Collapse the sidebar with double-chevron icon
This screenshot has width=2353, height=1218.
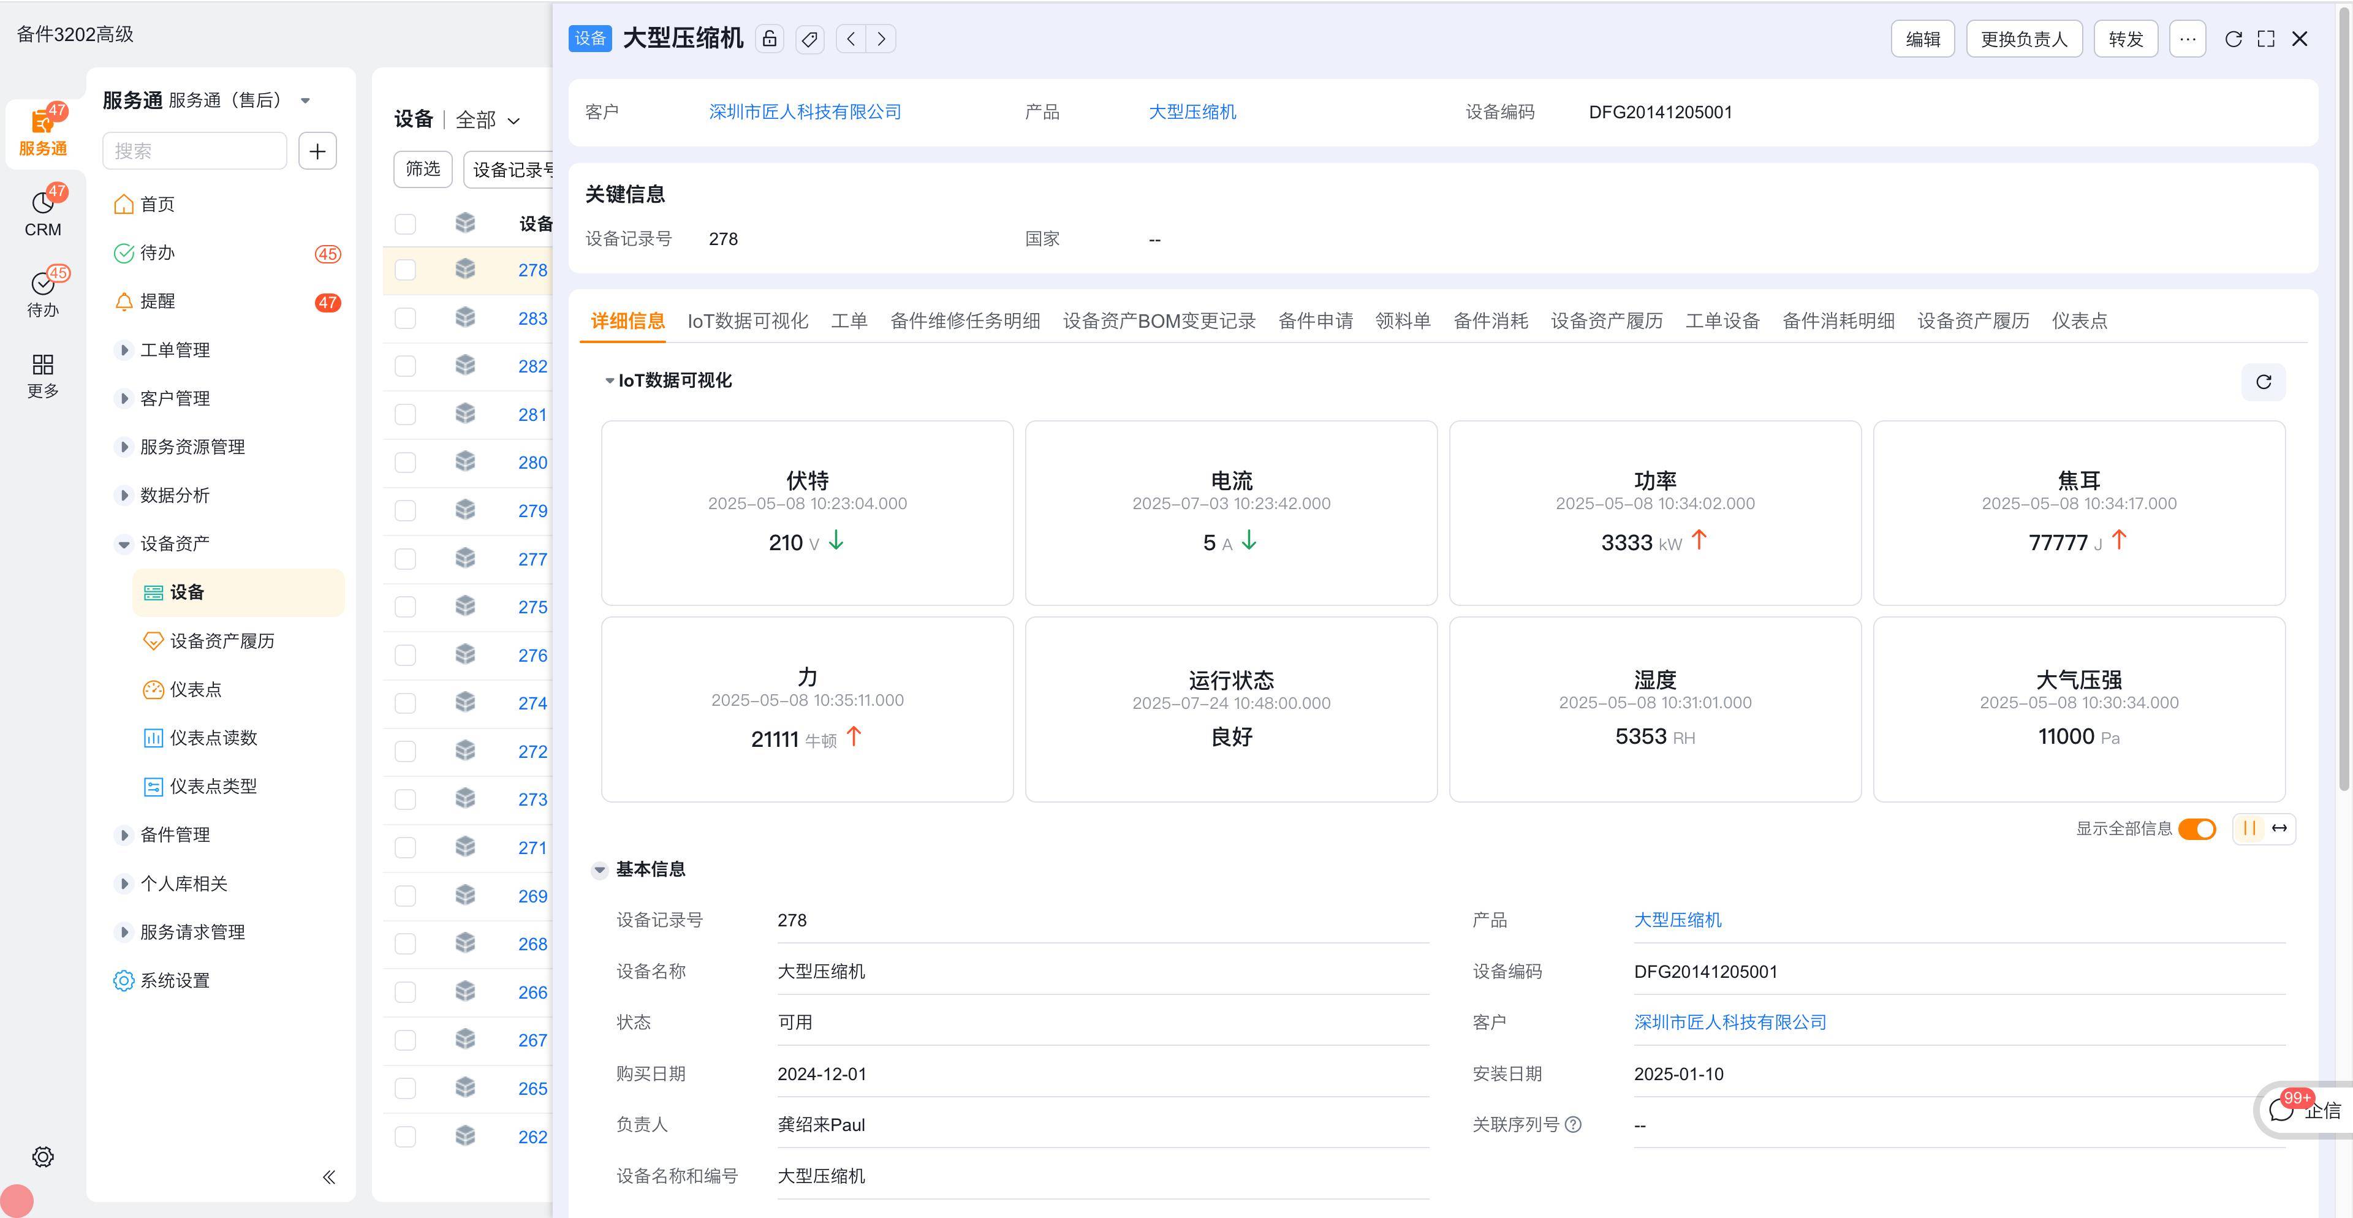pyautogui.click(x=329, y=1177)
